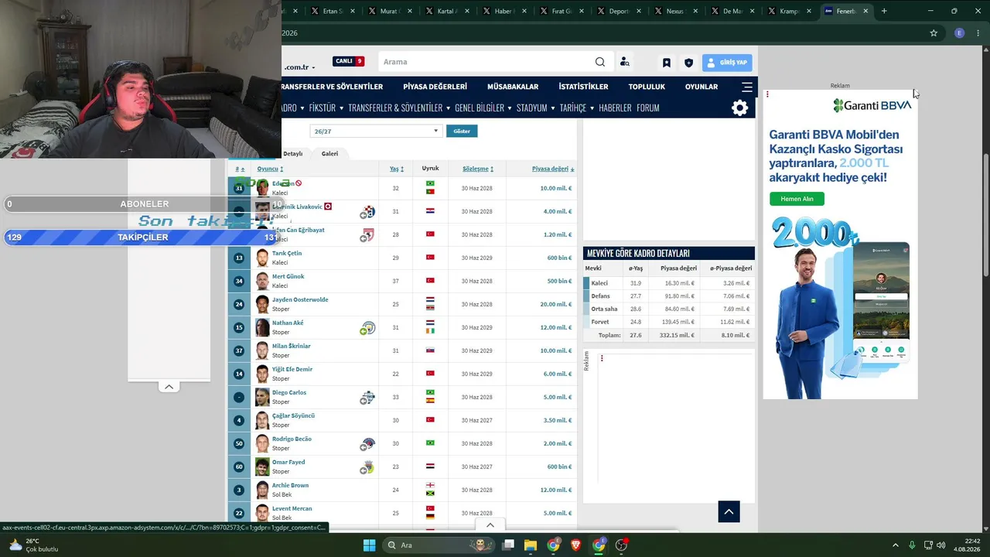Open the Forum link
Image resolution: width=990 pixels, height=557 pixels.
click(648, 108)
